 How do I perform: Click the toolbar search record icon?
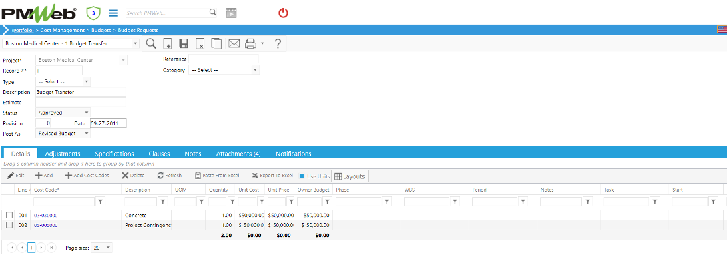coord(151,43)
